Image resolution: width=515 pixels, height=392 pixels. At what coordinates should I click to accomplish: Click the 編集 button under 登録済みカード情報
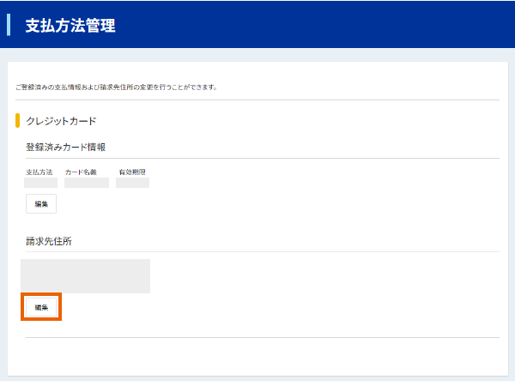pos(41,203)
